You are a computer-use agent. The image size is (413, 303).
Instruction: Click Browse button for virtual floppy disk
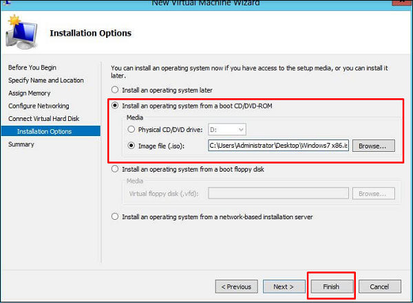(374, 194)
